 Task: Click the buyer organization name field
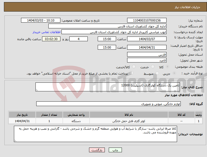(107, 26)
